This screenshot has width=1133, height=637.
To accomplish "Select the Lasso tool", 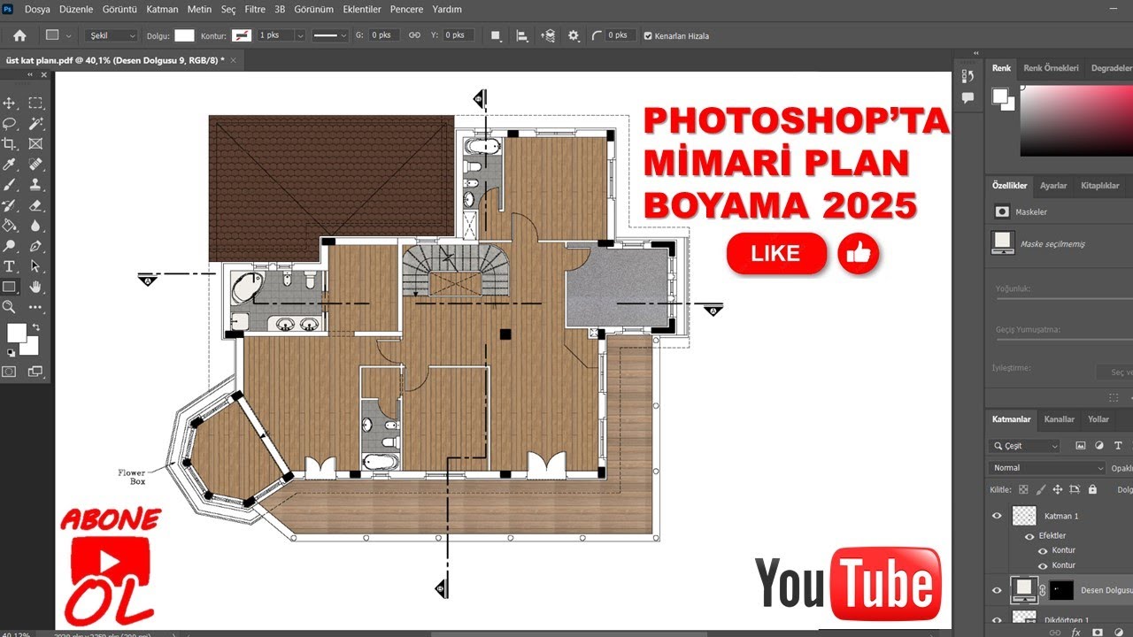I will click(x=10, y=124).
